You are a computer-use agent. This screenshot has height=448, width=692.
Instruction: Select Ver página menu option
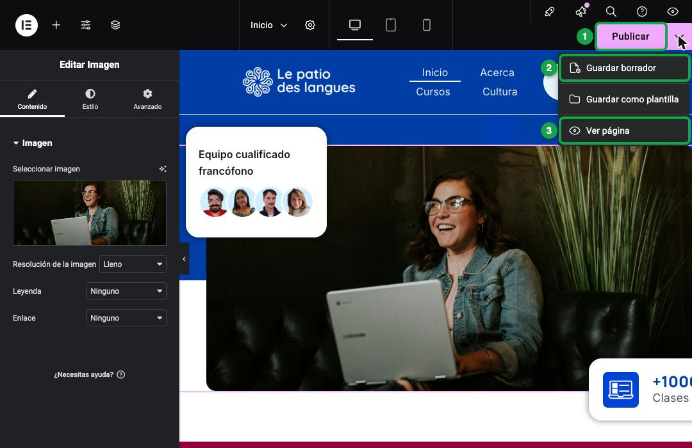click(x=624, y=131)
